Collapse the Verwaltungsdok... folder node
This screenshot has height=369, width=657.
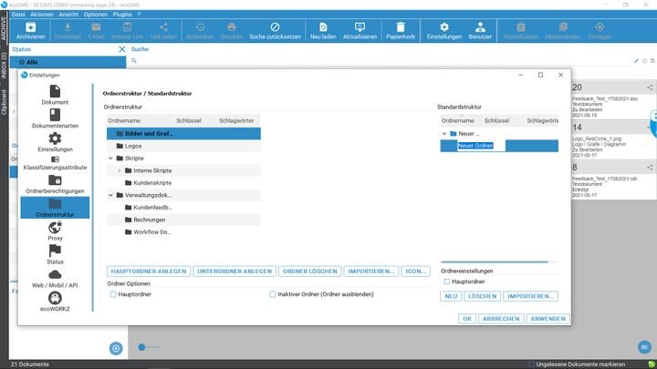[110, 195]
